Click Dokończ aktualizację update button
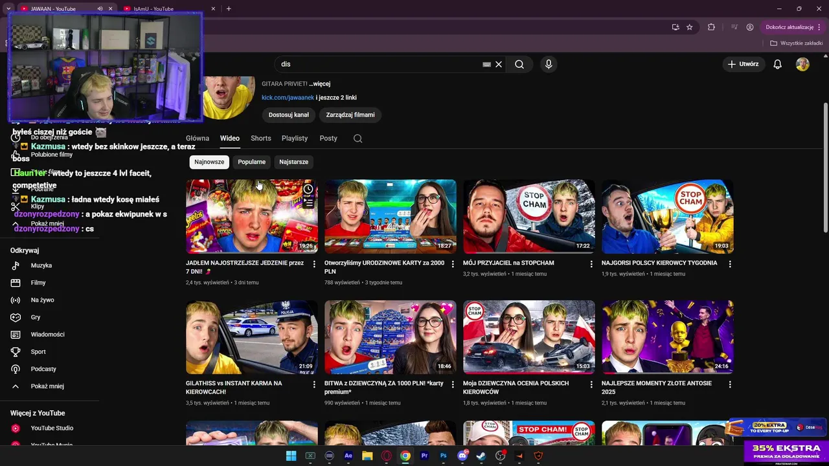Viewport: 829px width, 466px height. pyautogui.click(x=789, y=27)
